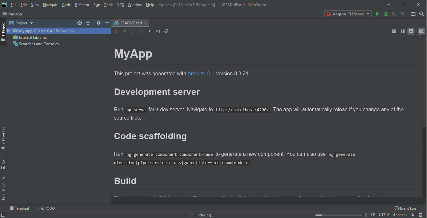
Task: Open the Tools menu
Action: (109, 5)
